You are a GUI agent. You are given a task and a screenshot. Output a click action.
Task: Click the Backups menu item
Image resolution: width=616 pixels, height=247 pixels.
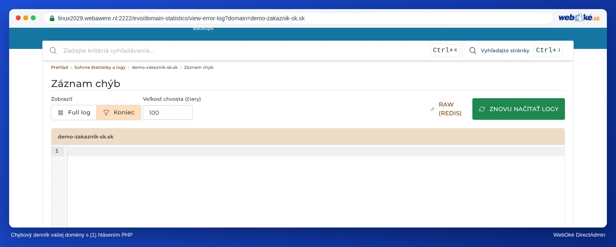[x=203, y=29]
